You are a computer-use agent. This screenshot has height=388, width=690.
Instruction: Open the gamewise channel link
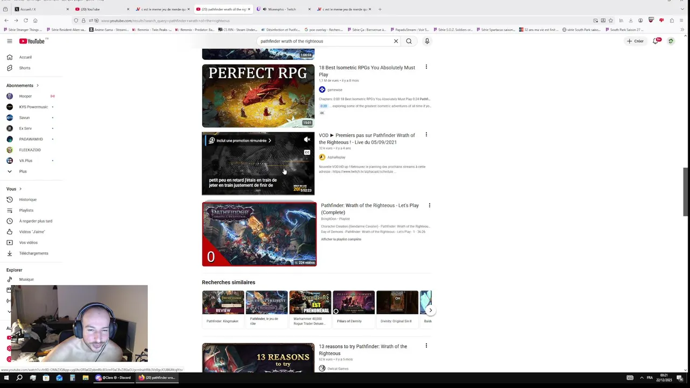(334, 89)
